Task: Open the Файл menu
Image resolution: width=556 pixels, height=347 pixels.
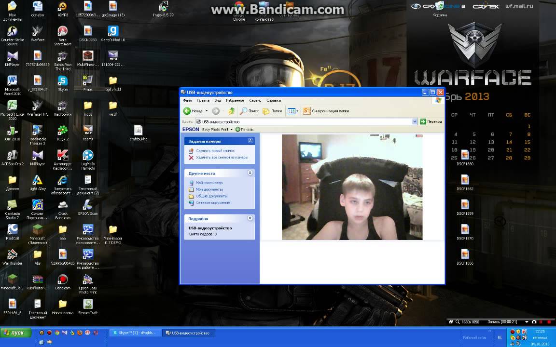Action: coord(187,101)
